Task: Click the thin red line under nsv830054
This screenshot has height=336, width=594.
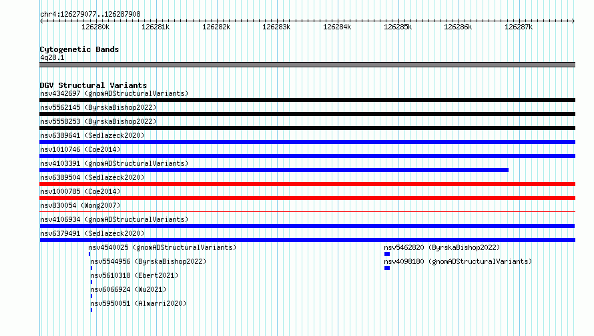Action: [x=307, y=211]
